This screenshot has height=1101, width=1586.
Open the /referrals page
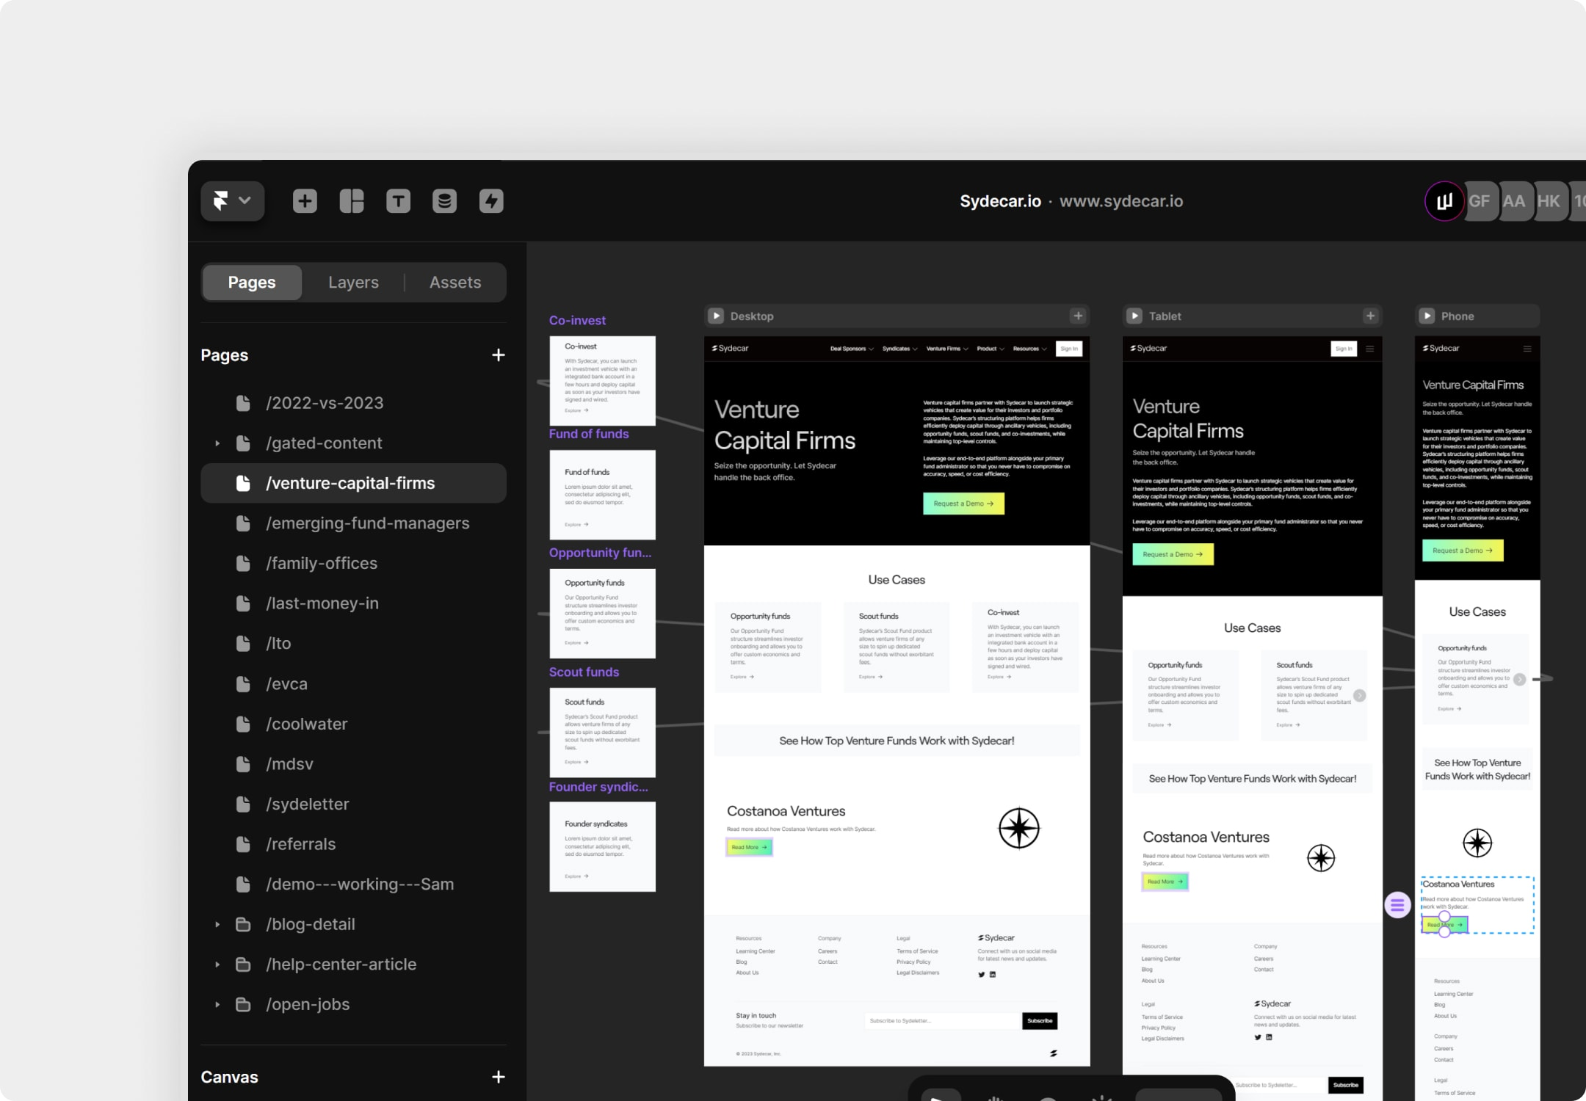click(x=354, y=844)
